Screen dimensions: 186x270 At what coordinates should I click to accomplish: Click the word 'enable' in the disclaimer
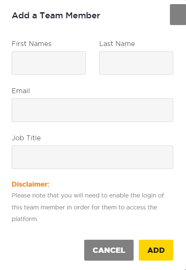click(119, 196)
